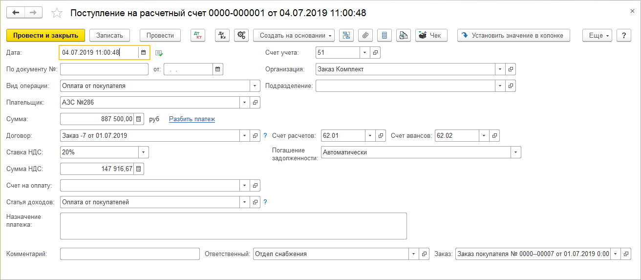The width and height of the screenshot is (641, 280).
Task: Add document to favorites with star
Action: 57,13
